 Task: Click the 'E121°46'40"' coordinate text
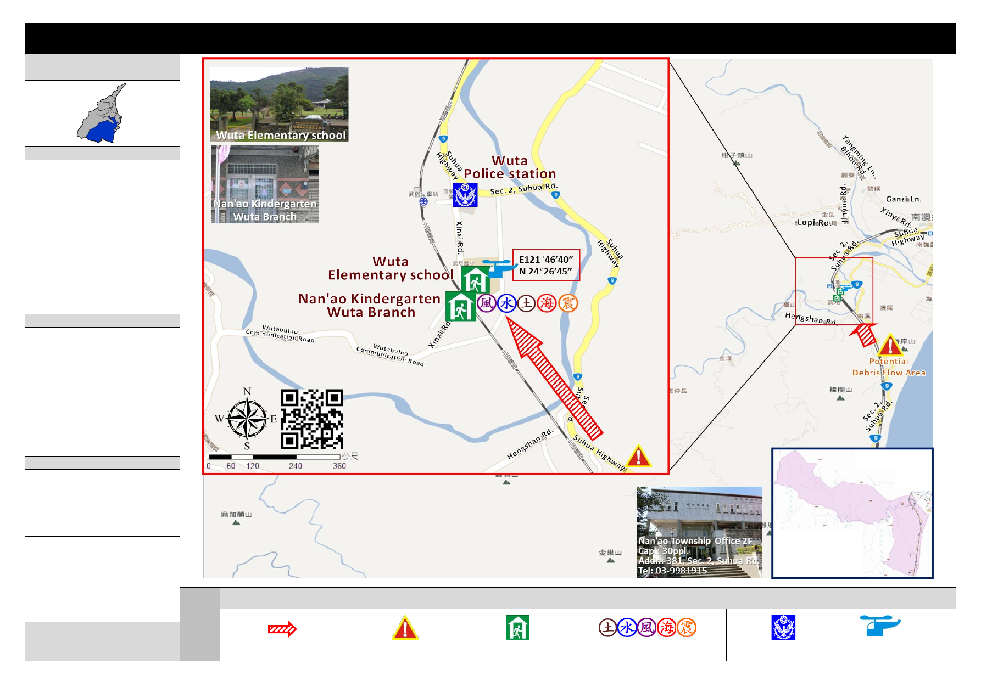pos(546,260)
